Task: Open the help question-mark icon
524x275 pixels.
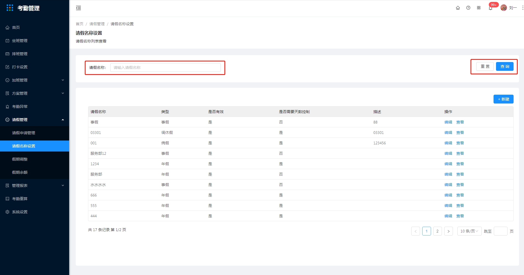Action: pos(468,8)
